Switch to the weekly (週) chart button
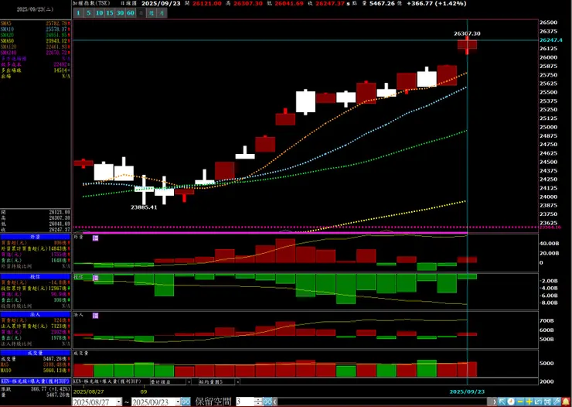Image resolution: width=572 pixels, height=407 pixels. tap(152, 13)
